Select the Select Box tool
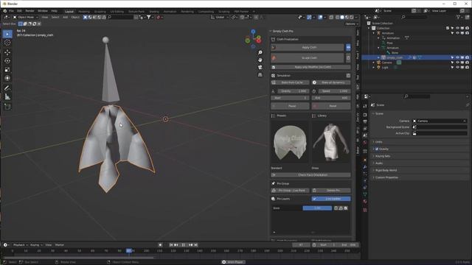Viewport: 472px width, 265px height. click(x=7, y=34)
